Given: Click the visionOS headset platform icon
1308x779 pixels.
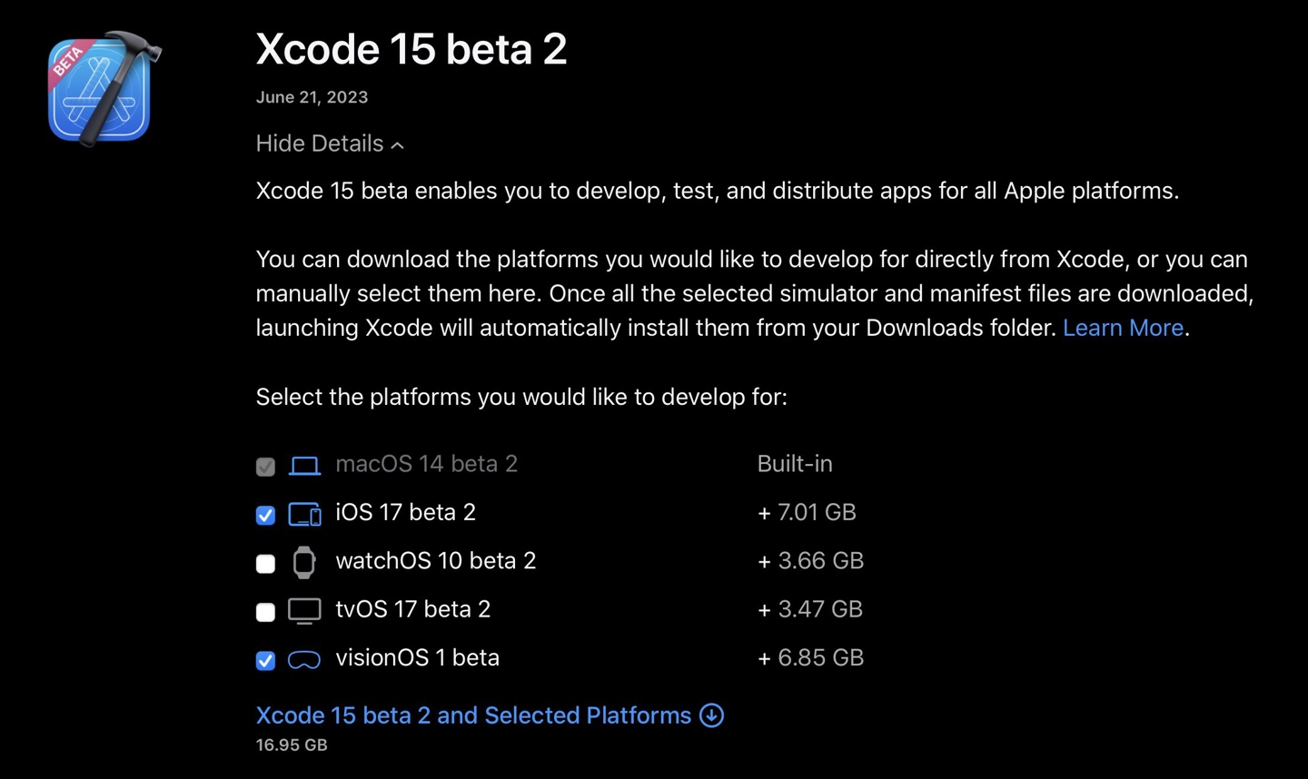Looking at the screenshot, I should point(304,660).
